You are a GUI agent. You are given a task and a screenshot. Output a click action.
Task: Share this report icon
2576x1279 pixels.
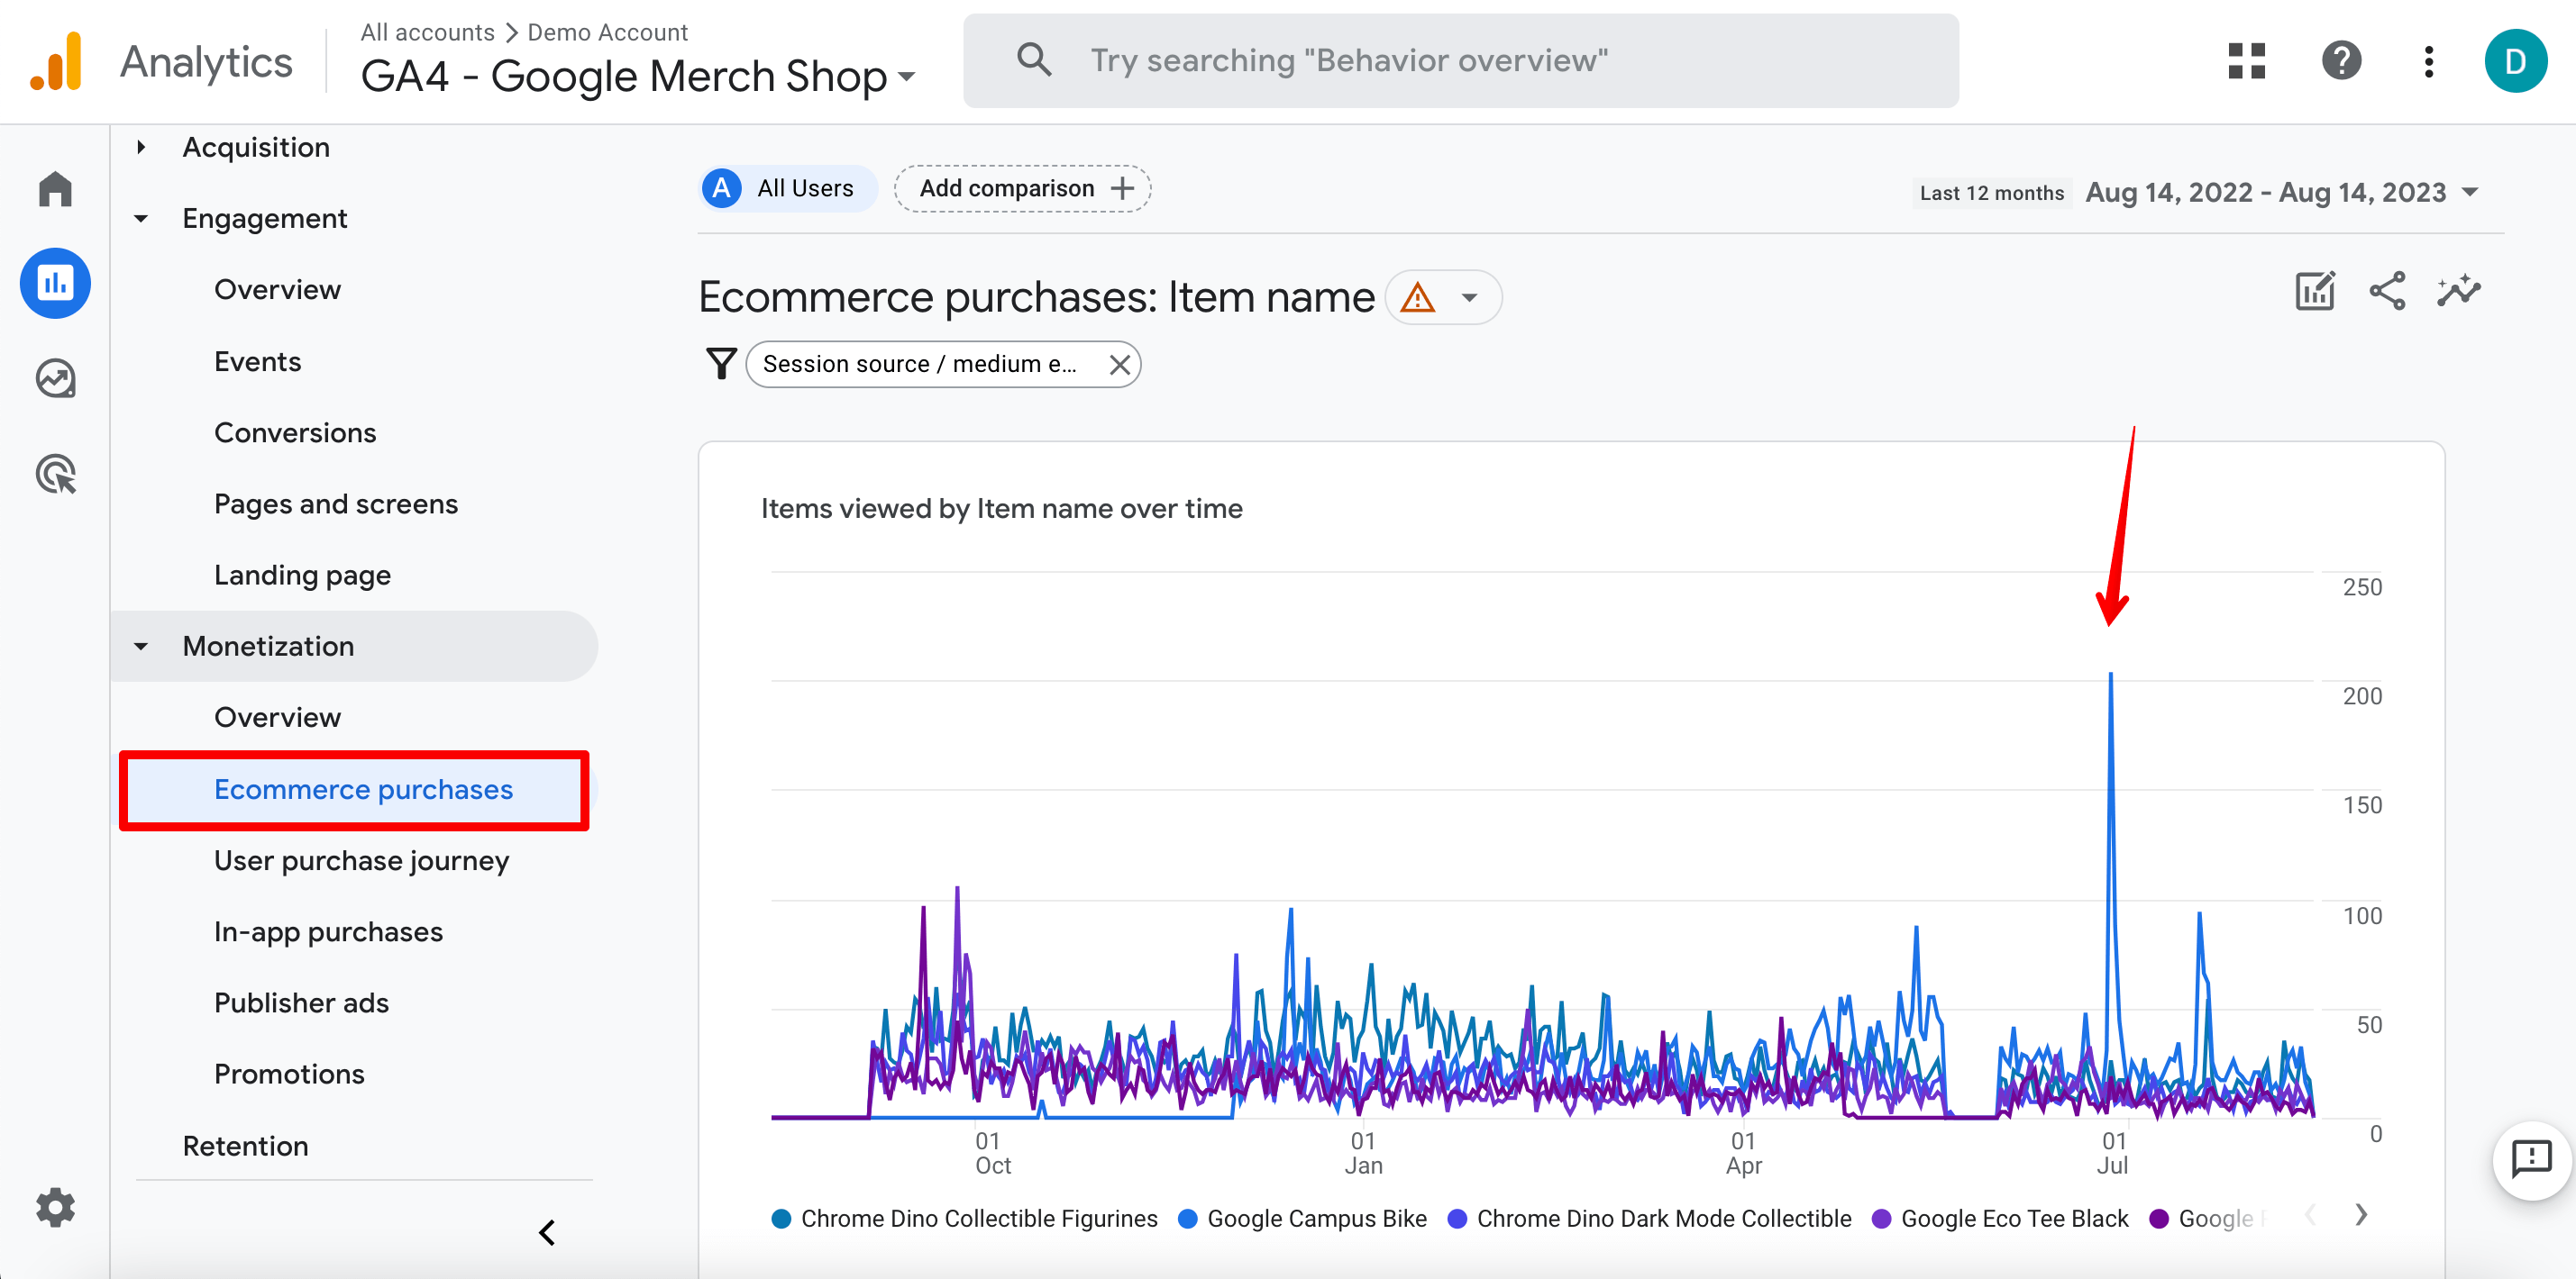point(2387,292)
